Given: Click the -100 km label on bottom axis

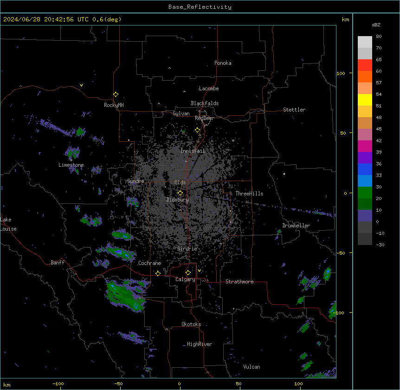Looking at the screenshot, I should tap(58, 384).
